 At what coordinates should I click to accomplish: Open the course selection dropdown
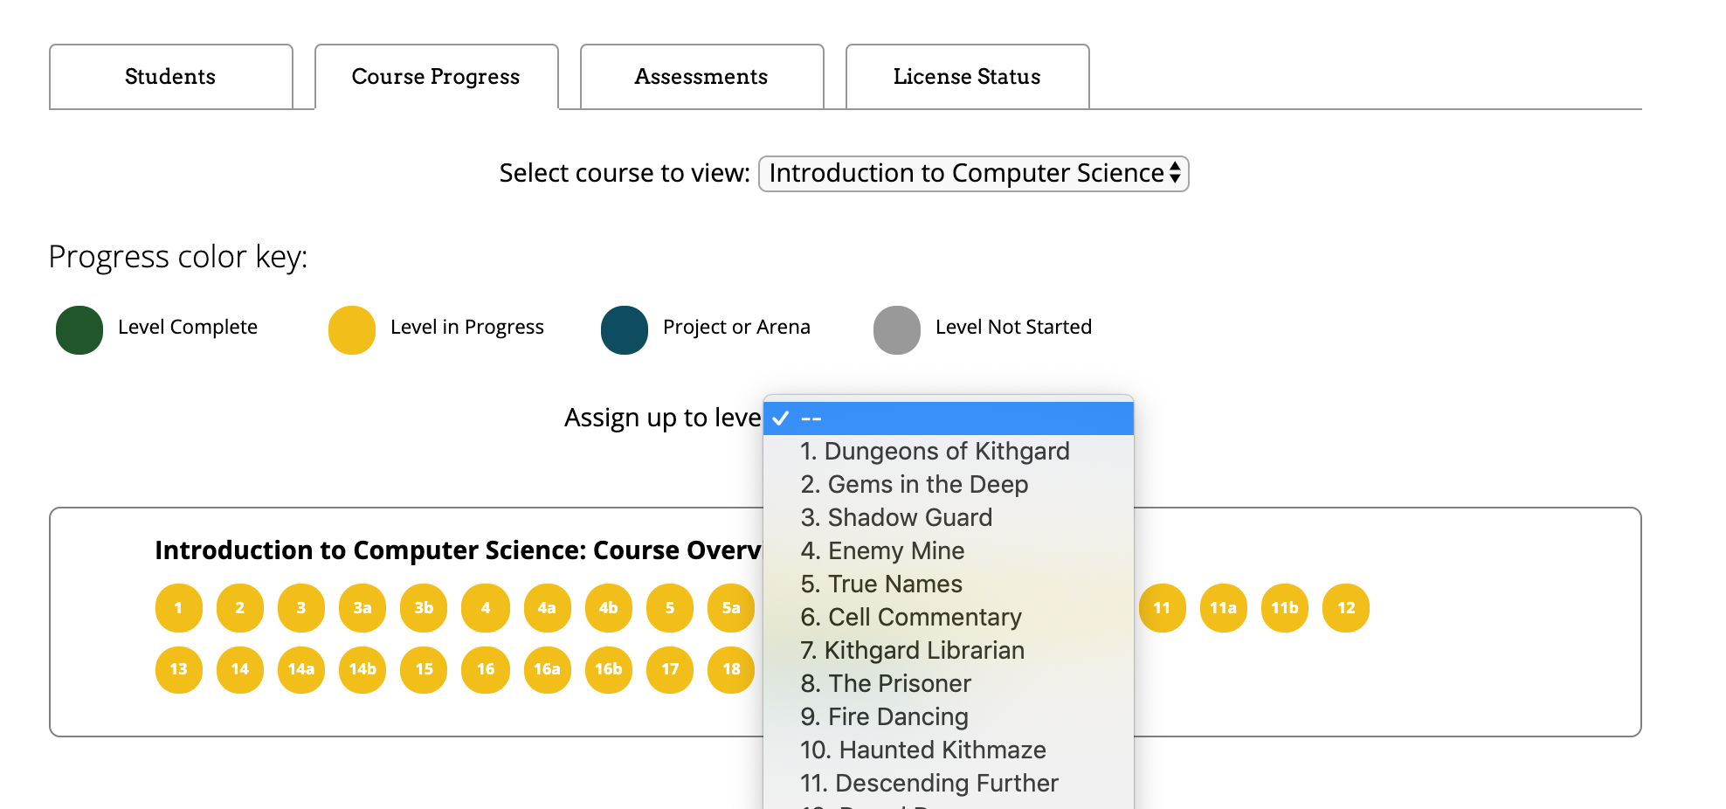click(x=972, y=173)
